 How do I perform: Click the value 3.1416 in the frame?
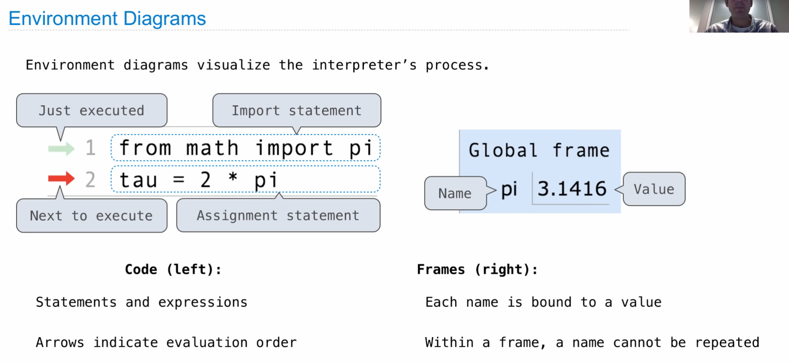point(571,188)
